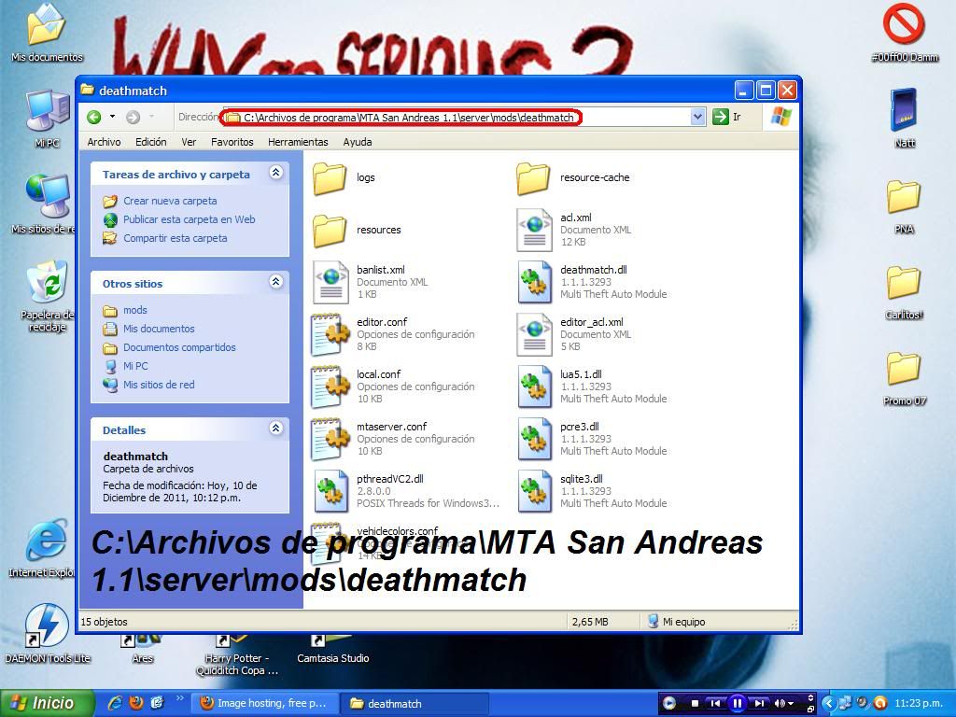Select the deathmatch.dll file icon
956x717 pixels.
(x=534, y=282)
